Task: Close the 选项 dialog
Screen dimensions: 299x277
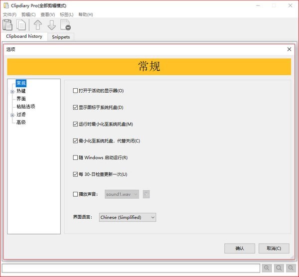Action: coord(289,49)
